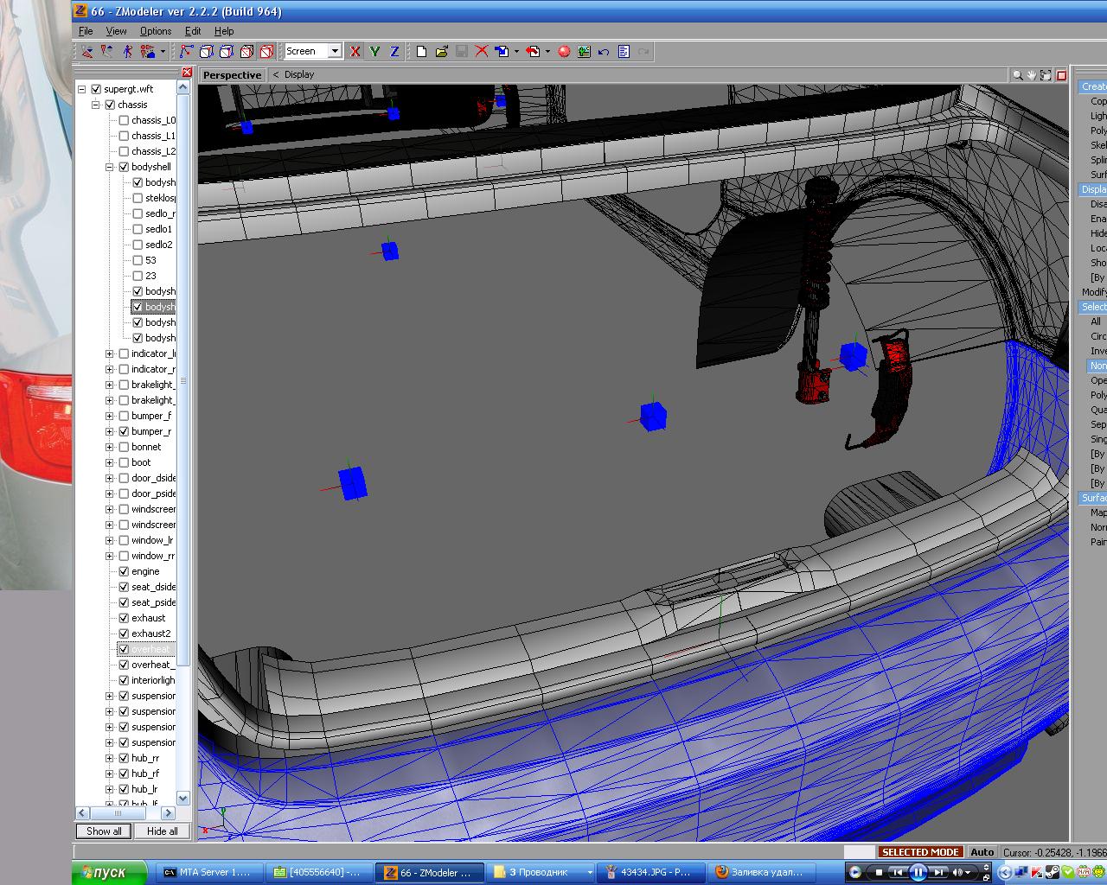Open the Options menu
The width and height of the screenshot is (1107, 885).
(x=156, y=31)
